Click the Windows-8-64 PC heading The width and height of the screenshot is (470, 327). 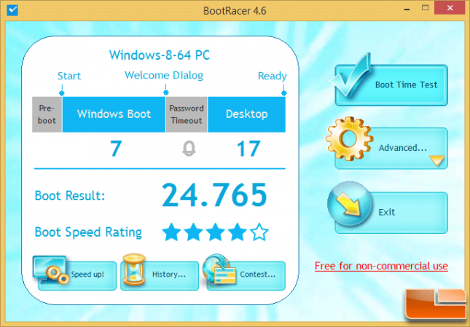159,55
